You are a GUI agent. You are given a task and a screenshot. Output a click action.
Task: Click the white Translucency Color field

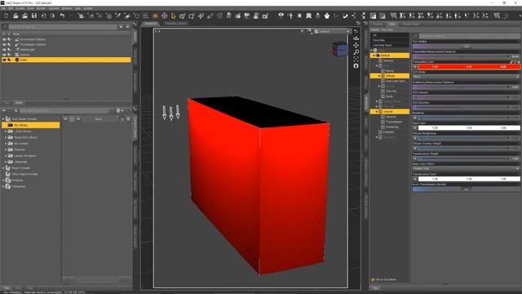pos(469,179)
